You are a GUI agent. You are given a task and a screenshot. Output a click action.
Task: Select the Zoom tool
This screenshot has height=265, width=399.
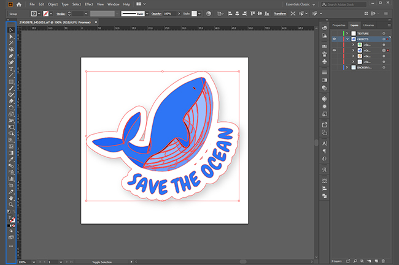11,204
